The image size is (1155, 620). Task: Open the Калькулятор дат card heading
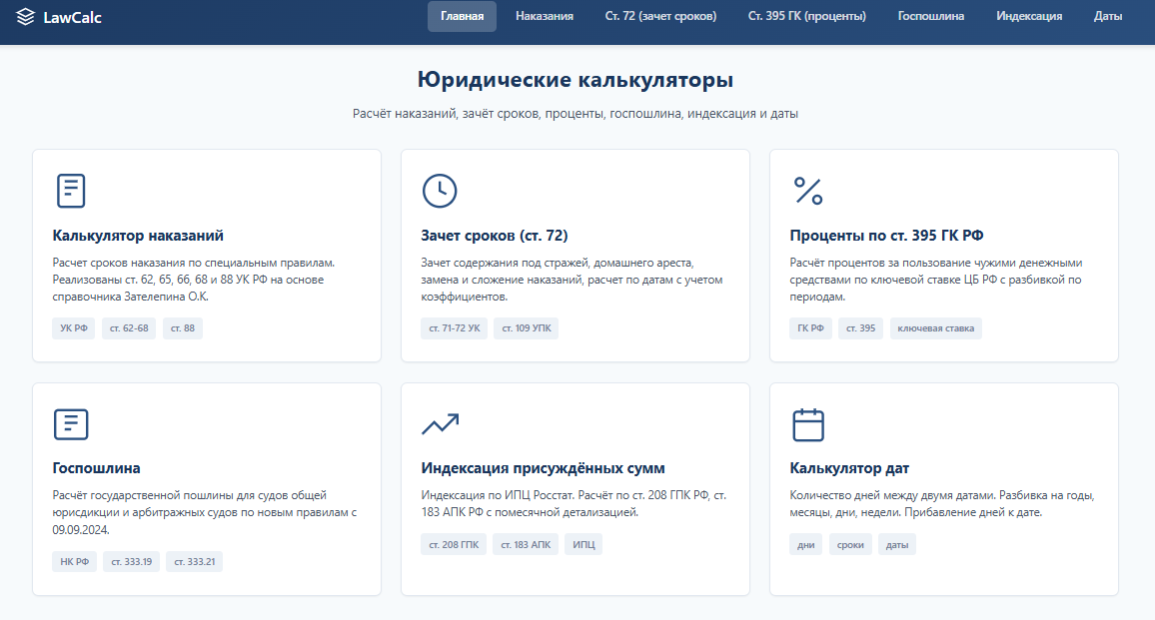[x=849, y=468]
